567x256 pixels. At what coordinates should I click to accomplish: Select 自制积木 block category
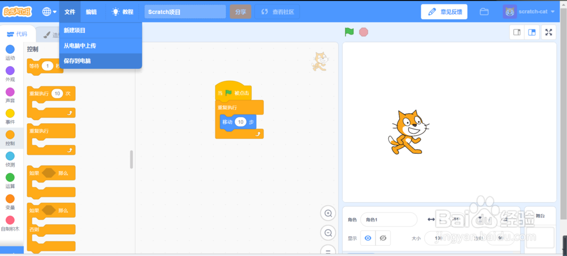[10, 224]
